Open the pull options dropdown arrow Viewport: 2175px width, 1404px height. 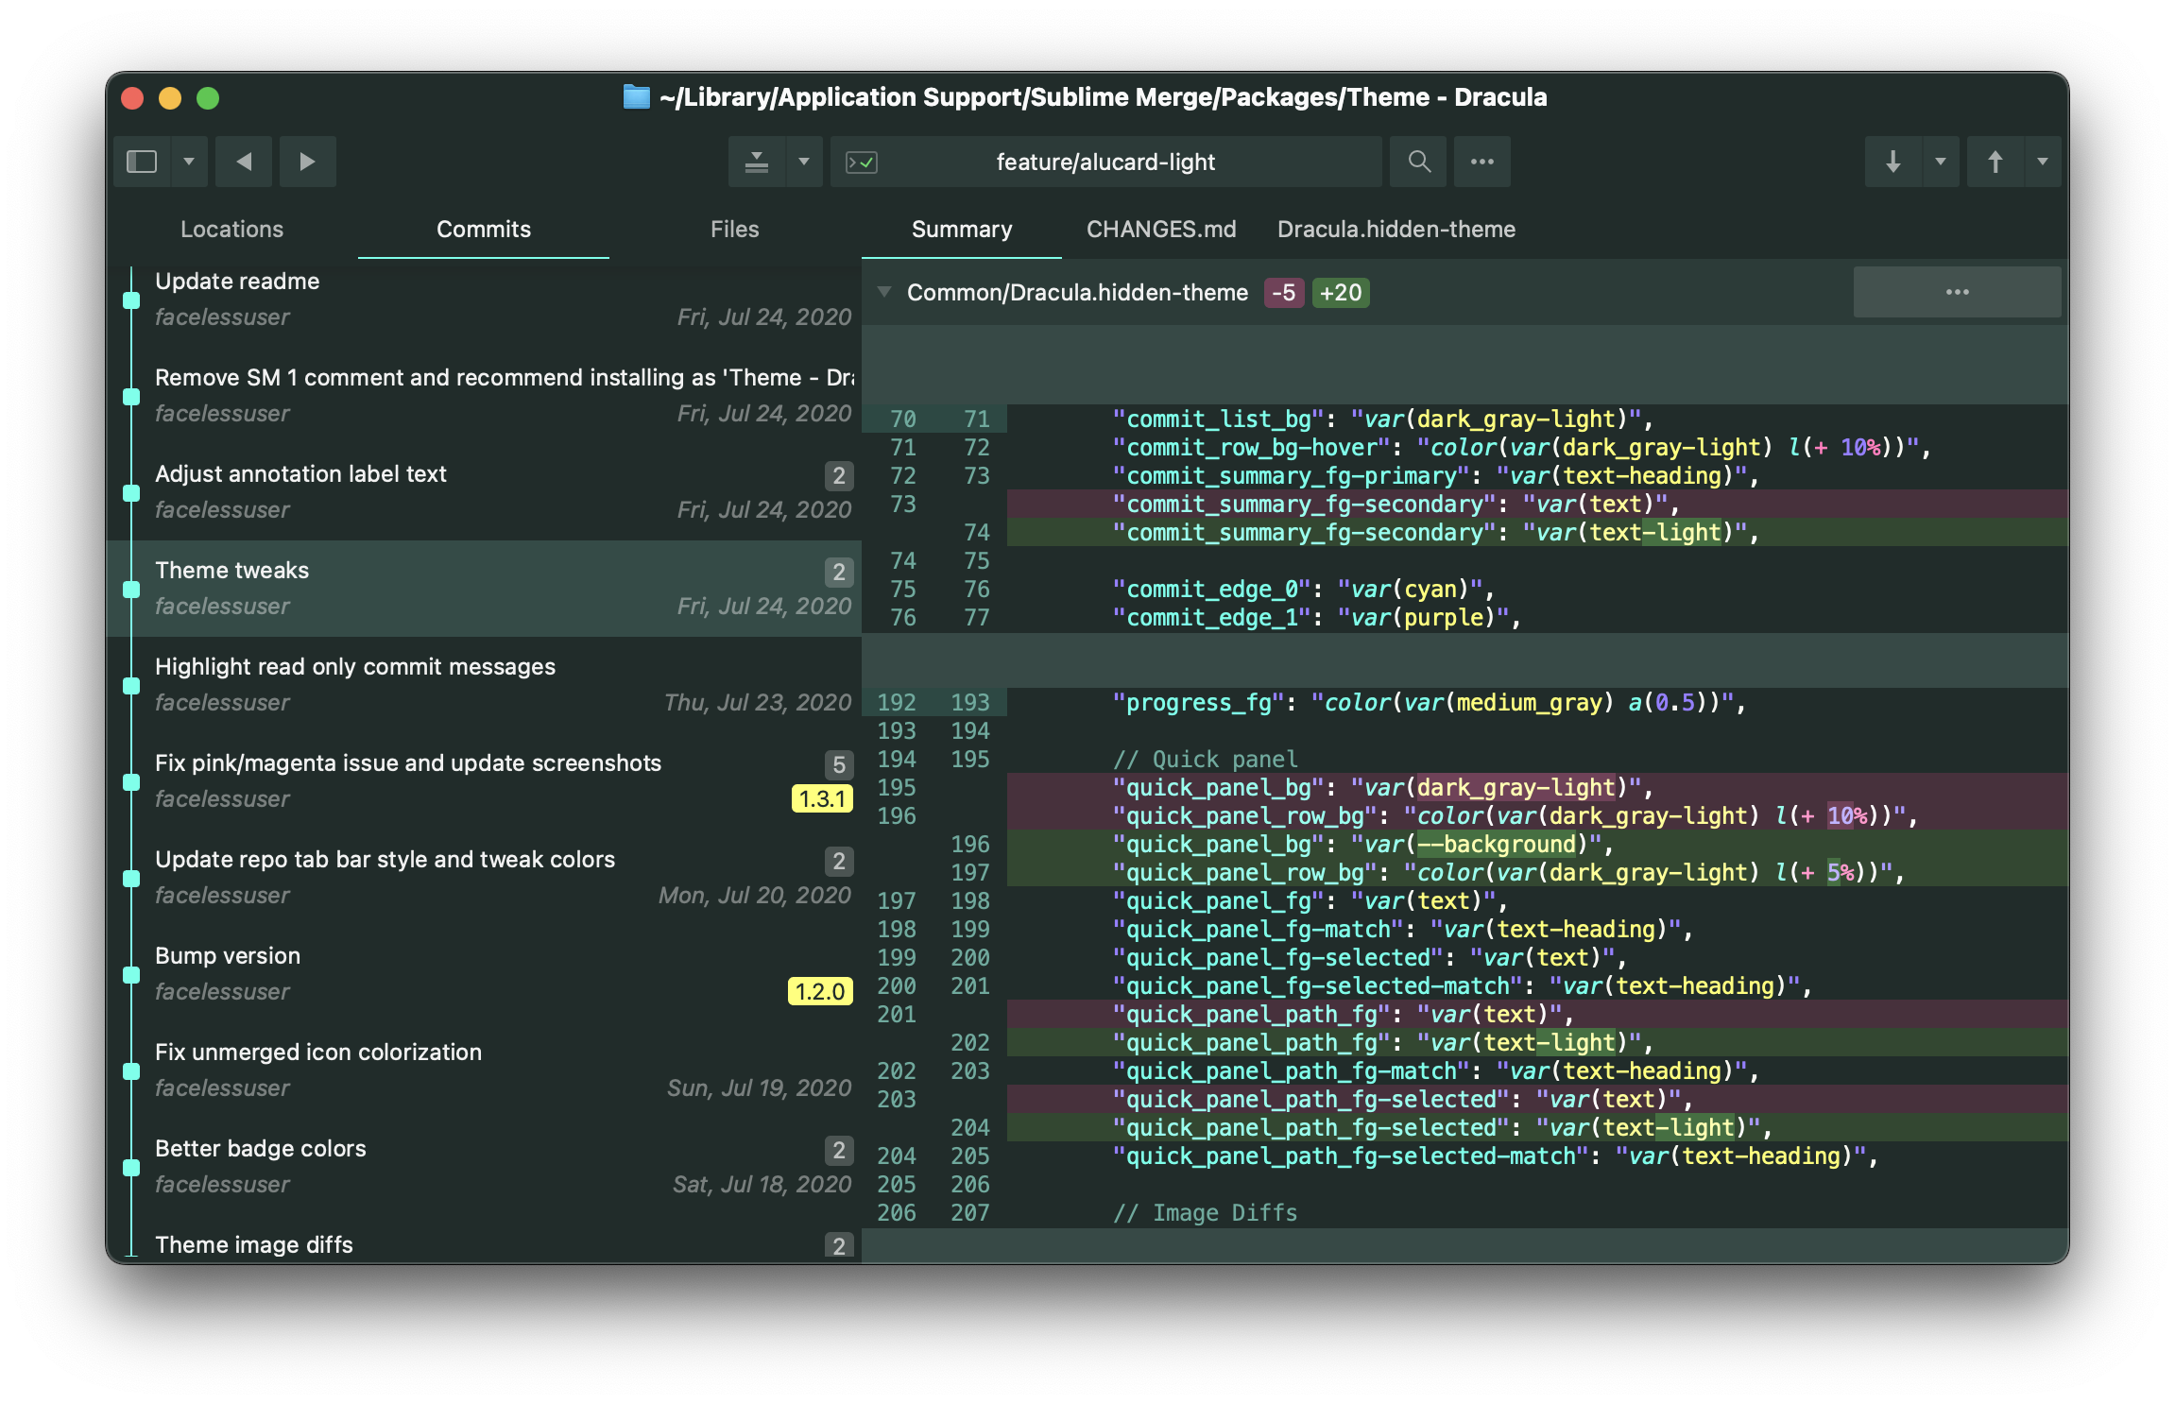(x=1941, y=162)
